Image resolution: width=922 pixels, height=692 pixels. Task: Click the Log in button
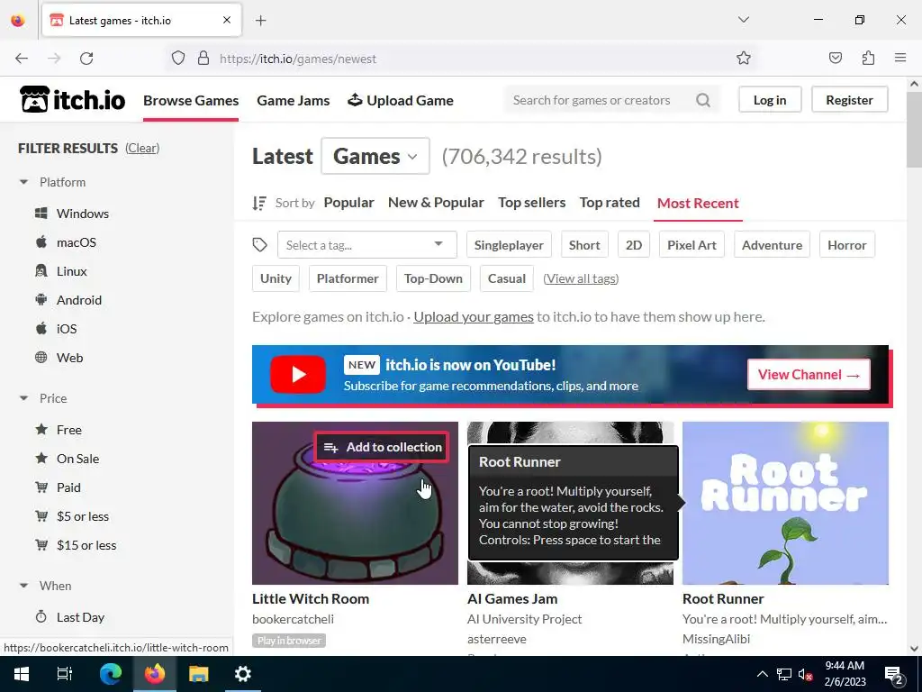770,100
